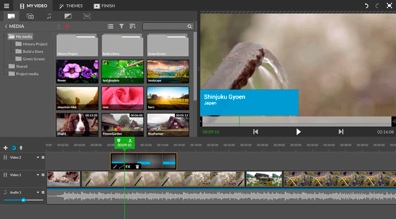Delete the selected clip with trash icon
This screenshot has height=219, width=396.
click(137, 166)
